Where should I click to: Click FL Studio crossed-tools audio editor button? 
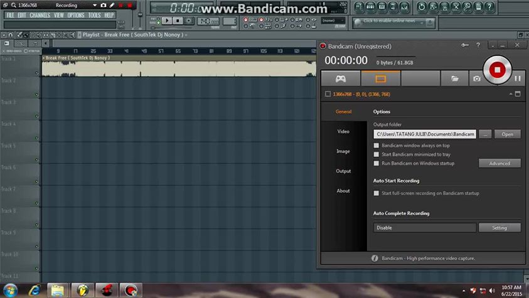(456, 7)
